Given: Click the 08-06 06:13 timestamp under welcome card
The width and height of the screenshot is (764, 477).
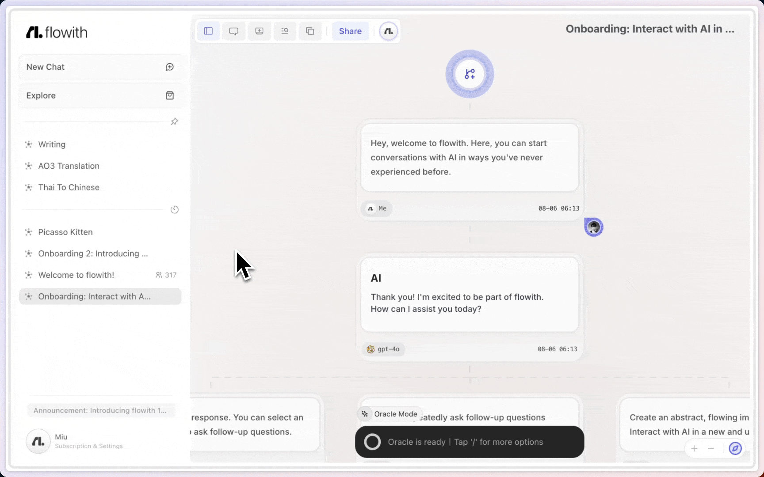Looking at the screenshot, I should click(x=559, y=208).
